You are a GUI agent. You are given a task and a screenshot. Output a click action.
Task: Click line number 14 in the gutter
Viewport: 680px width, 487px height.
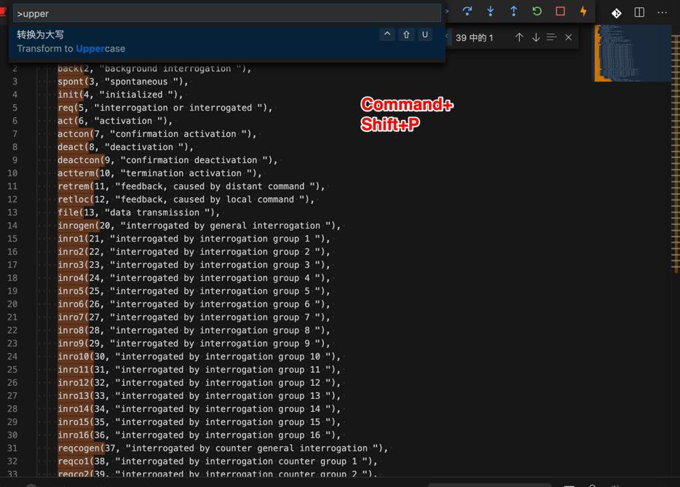[x=12, y=226]
